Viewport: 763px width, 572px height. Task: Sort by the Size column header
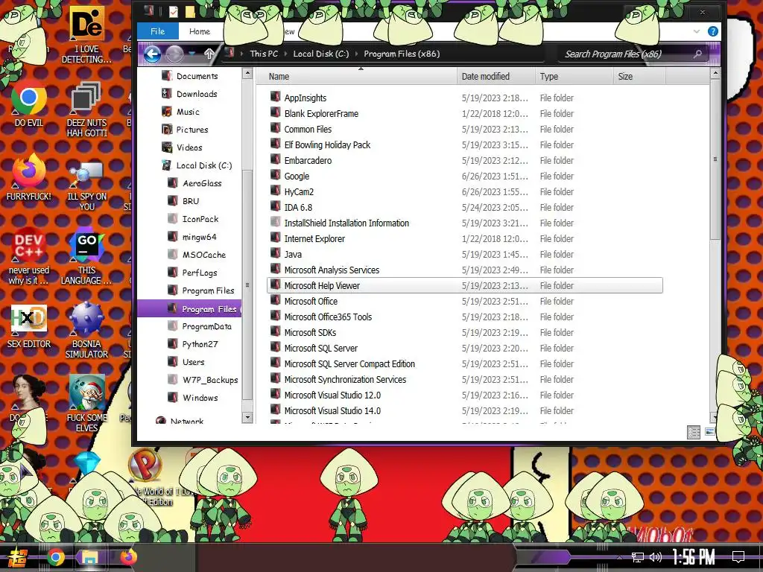tap(639, 77)
